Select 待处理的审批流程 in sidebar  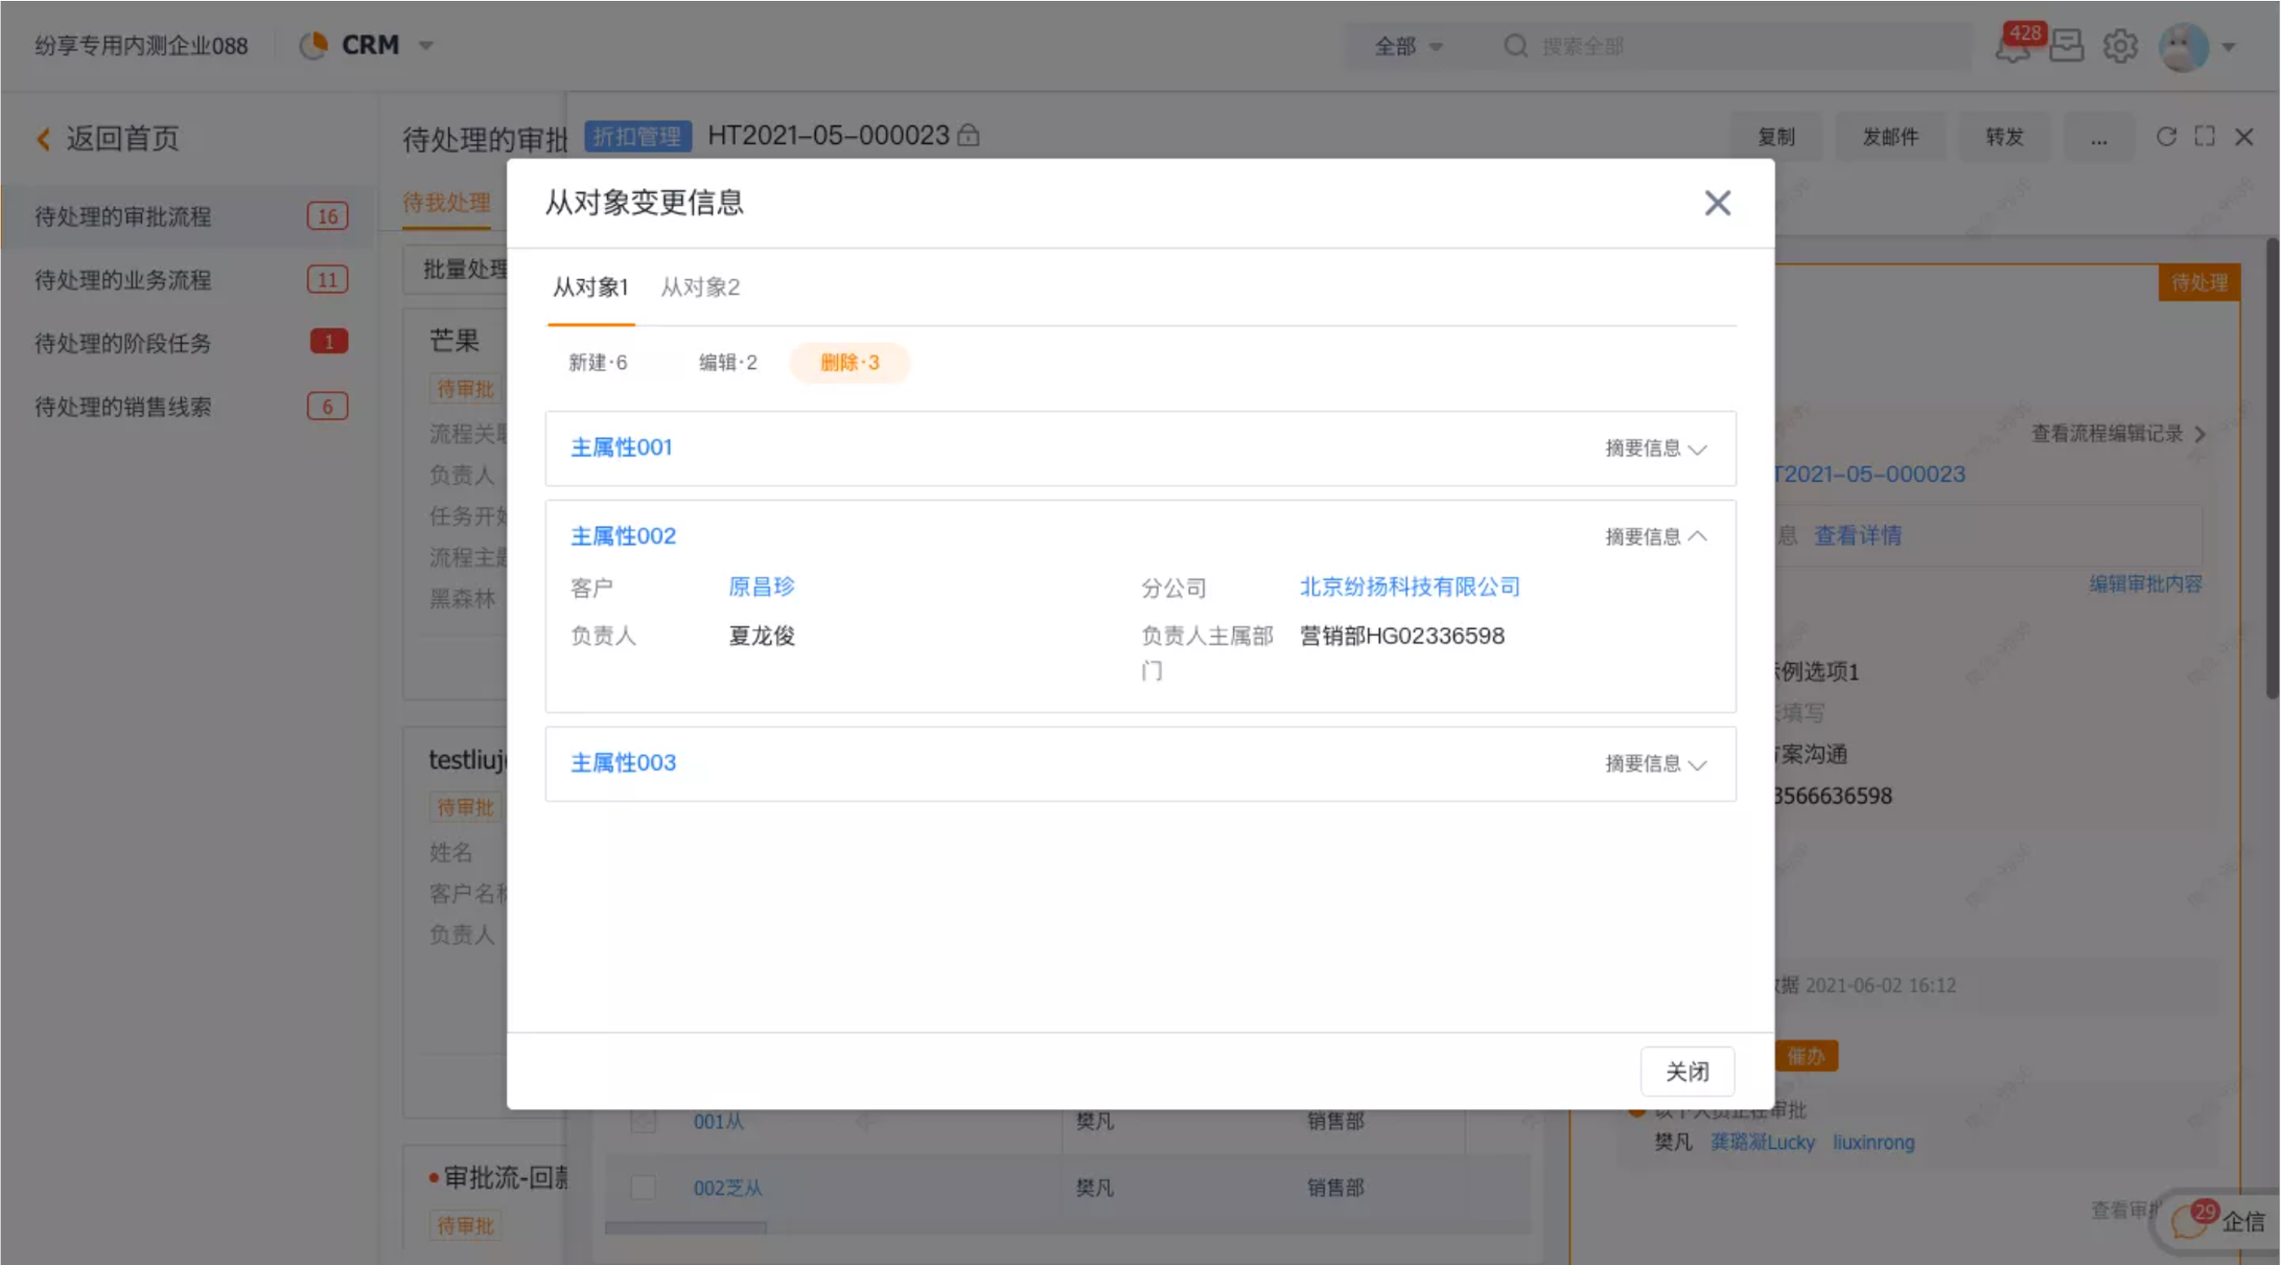click(x=189, y=216)
